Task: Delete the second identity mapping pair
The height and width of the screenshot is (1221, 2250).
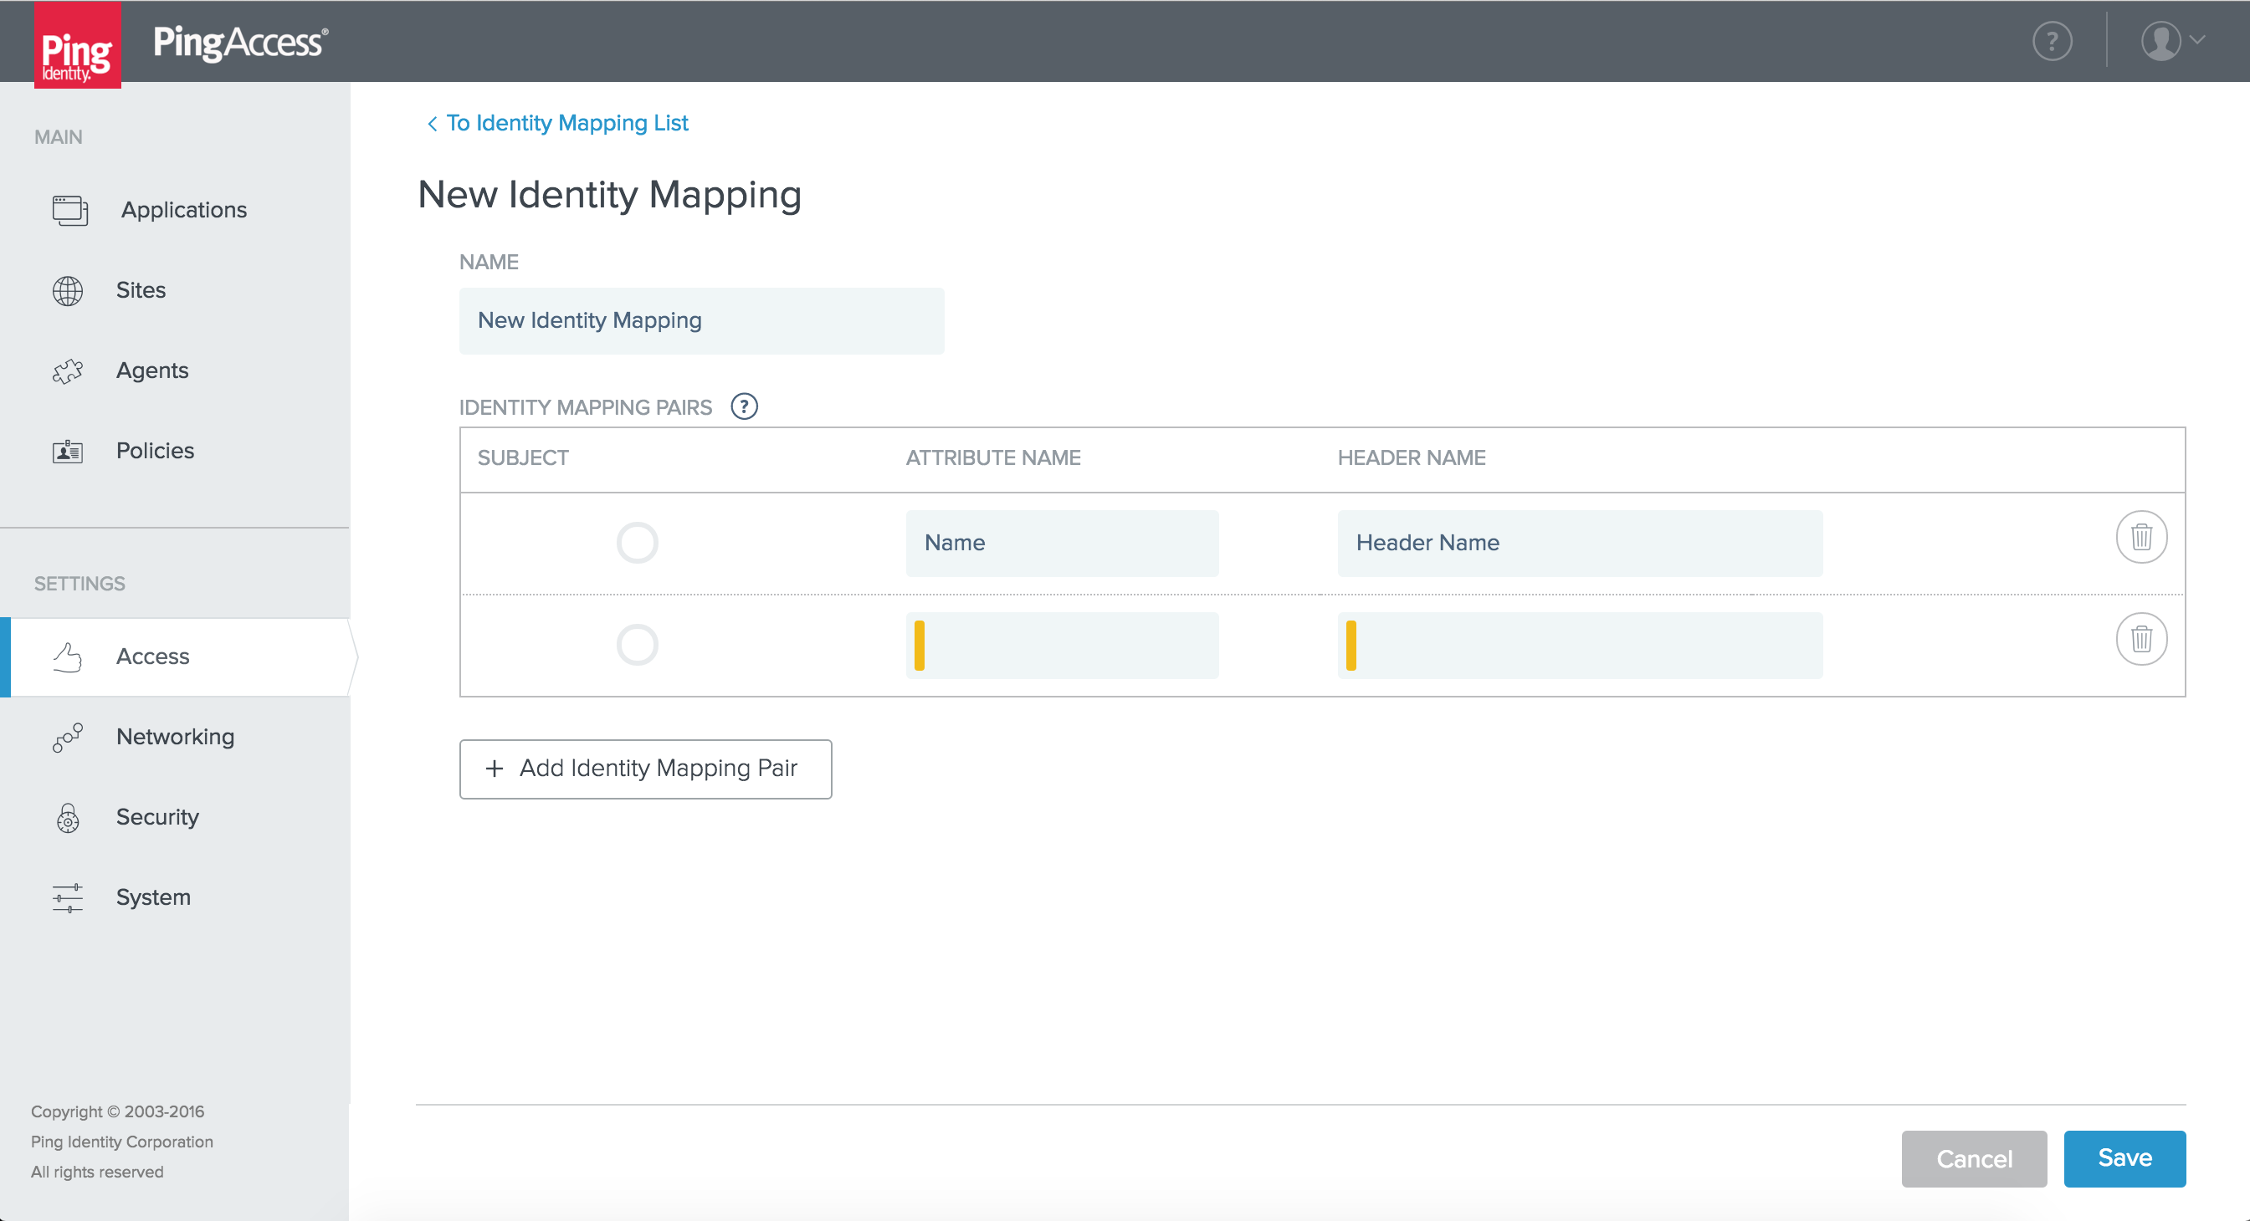Action: point(2141,639)
